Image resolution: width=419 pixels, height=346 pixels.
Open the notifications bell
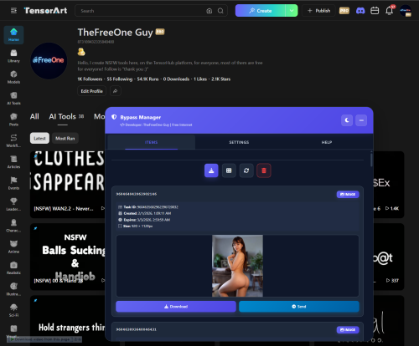[x=389, y=11]
